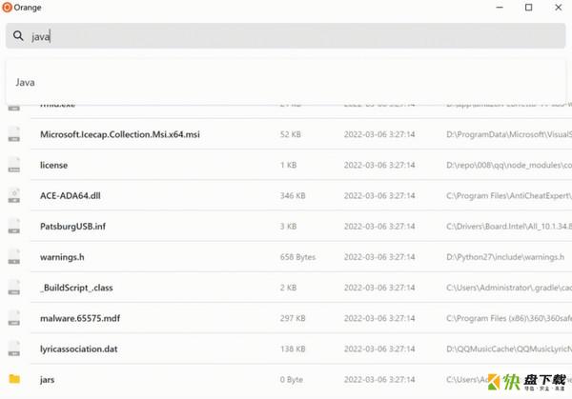Viewport: 572px width, 399px height.
Task: Click the ACE-ADA64.dll file icon
Action: [14, 195]
